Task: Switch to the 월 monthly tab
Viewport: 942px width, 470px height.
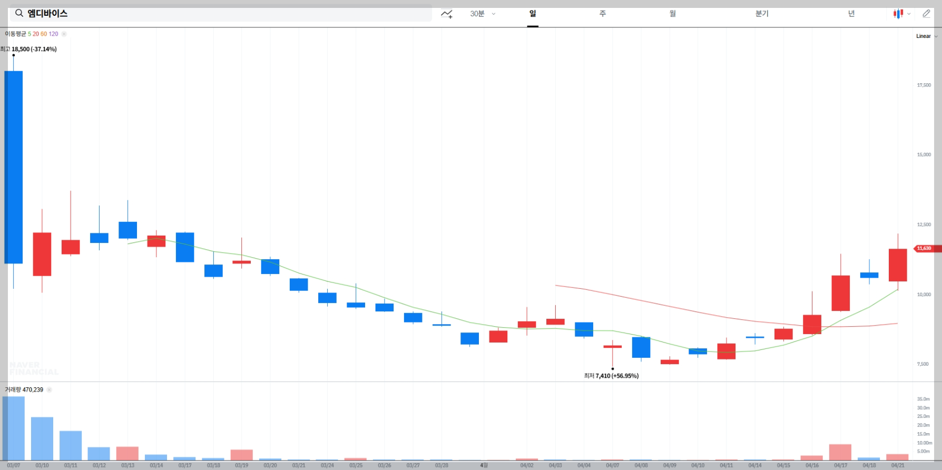Action: [673, 14]
